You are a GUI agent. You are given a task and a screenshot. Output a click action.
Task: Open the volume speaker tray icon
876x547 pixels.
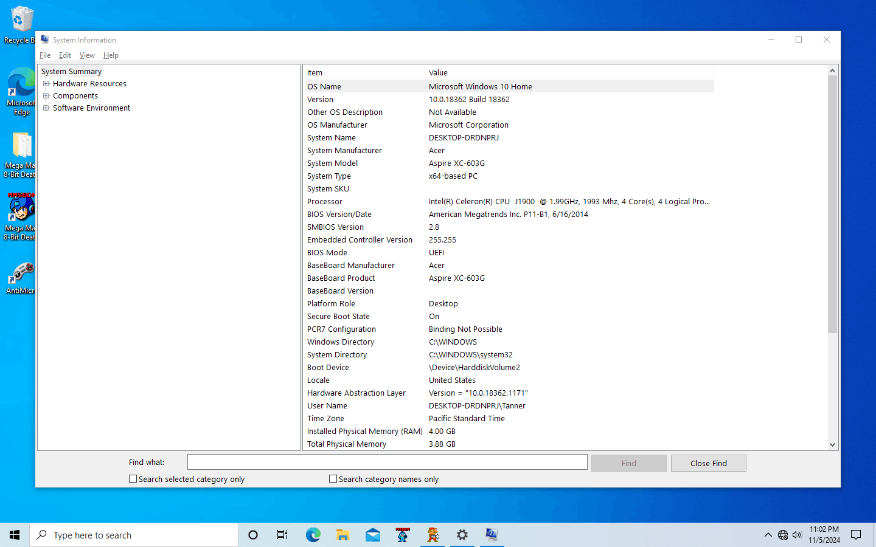click(x=798, y=535)
